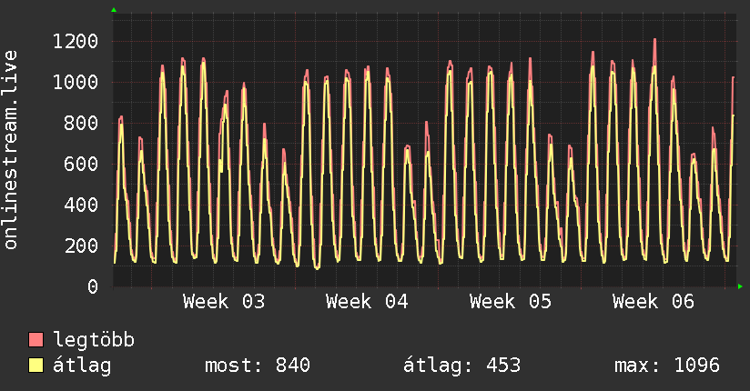Click the green arrow atop the y-axis

113,9
